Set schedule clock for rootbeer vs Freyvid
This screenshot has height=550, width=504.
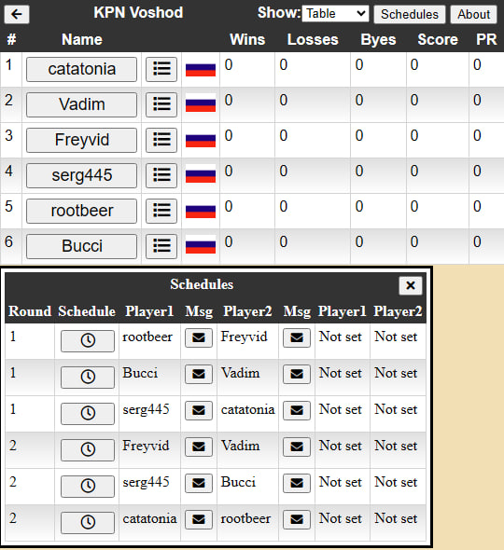[88, 340]
